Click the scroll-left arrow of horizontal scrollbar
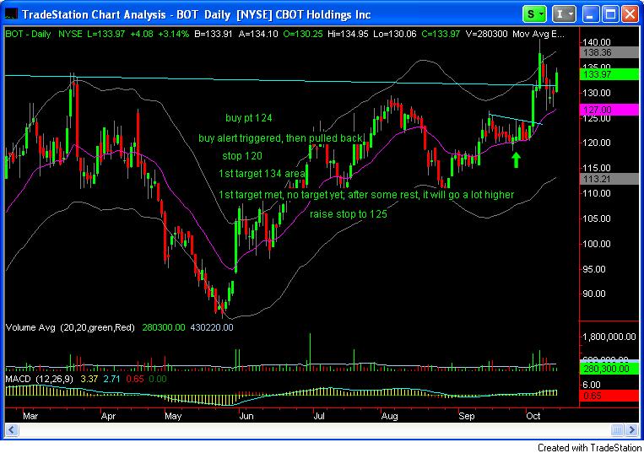Image resolution: width=644 pixels, height=453 pixels. coord(11,429)
